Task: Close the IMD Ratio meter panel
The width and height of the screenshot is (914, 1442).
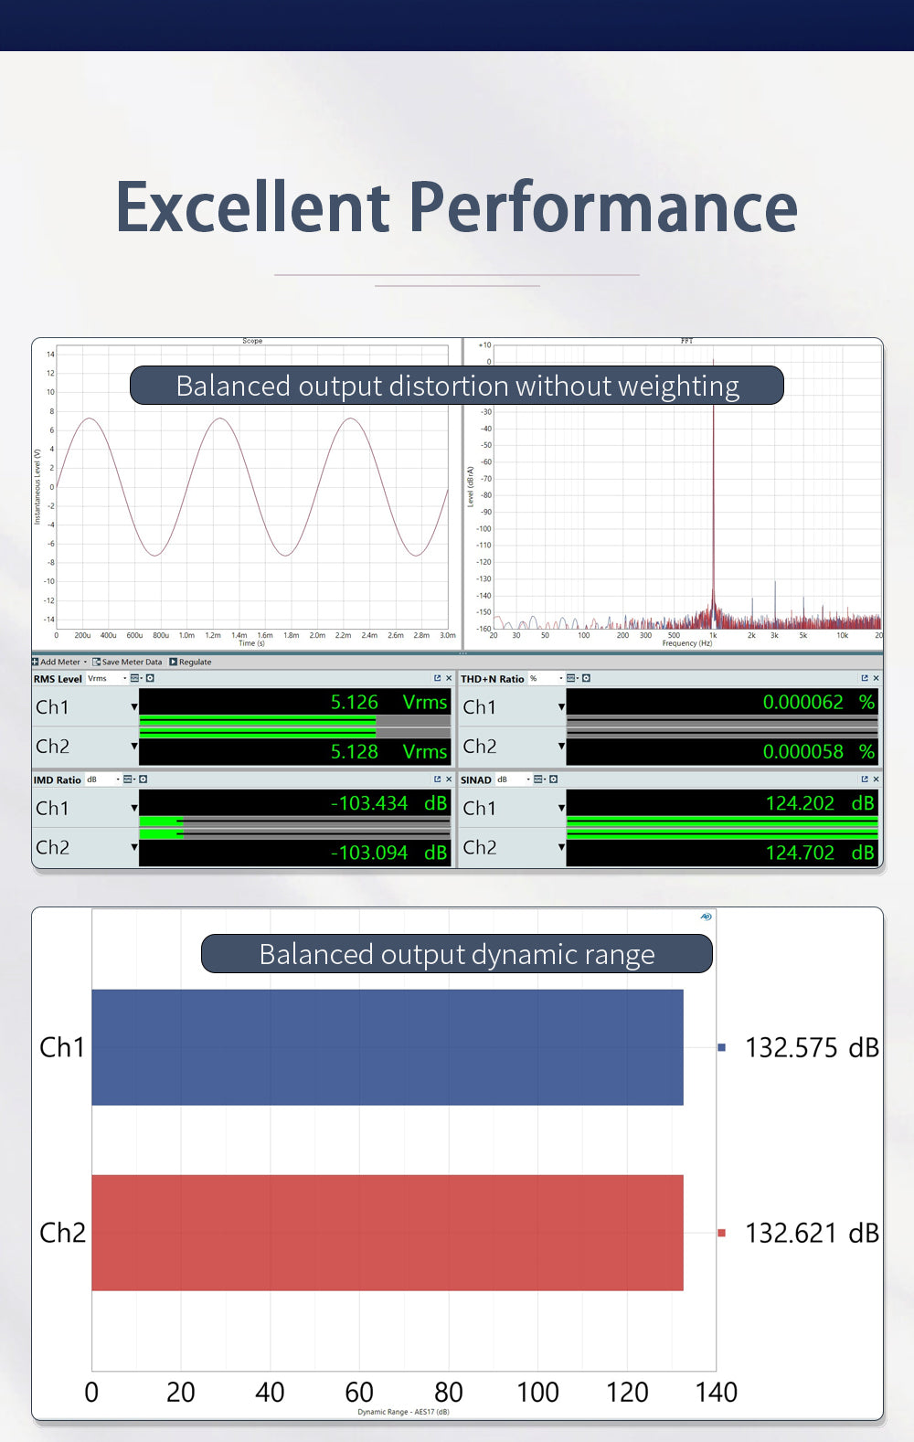Action: (448, 779)
